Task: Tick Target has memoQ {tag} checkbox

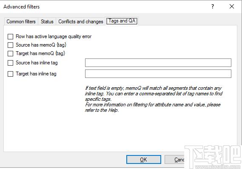Action: (x=10, y=53)
